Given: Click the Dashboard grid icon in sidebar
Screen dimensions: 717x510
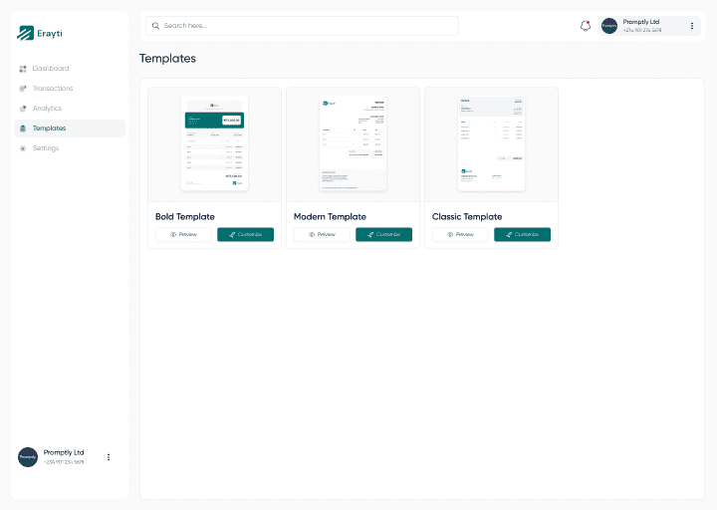Looking at the screenshot, I should click(x=23, y=69).
